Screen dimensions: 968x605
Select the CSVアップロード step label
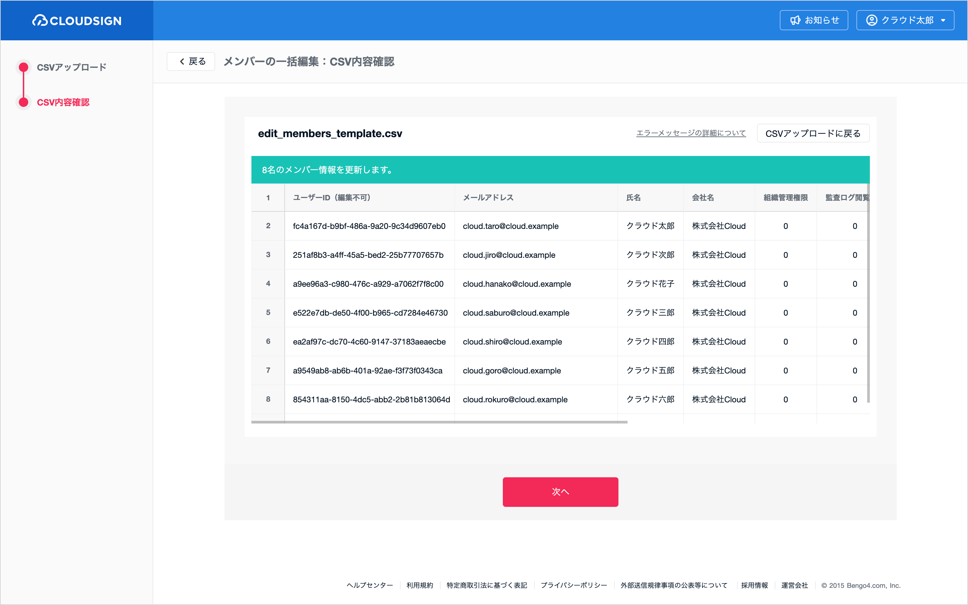(72, 67)
